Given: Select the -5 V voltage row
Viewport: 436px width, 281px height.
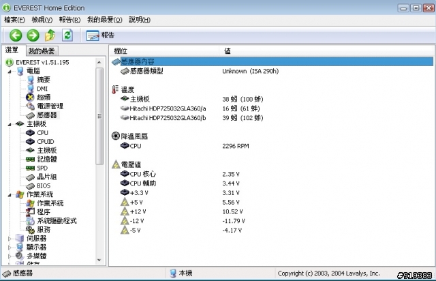Looking at the screenshot, I should click(272, 231).
